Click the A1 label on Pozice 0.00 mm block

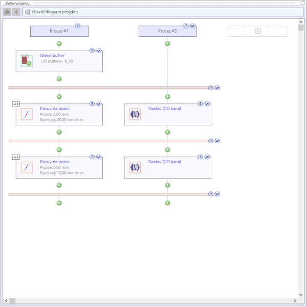[16, 157]
